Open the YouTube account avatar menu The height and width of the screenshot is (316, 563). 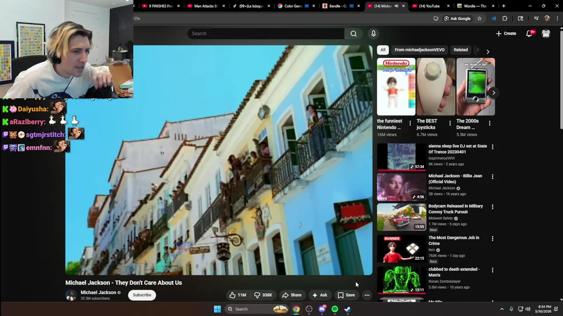pyautogui.click(x=546, y=33)
